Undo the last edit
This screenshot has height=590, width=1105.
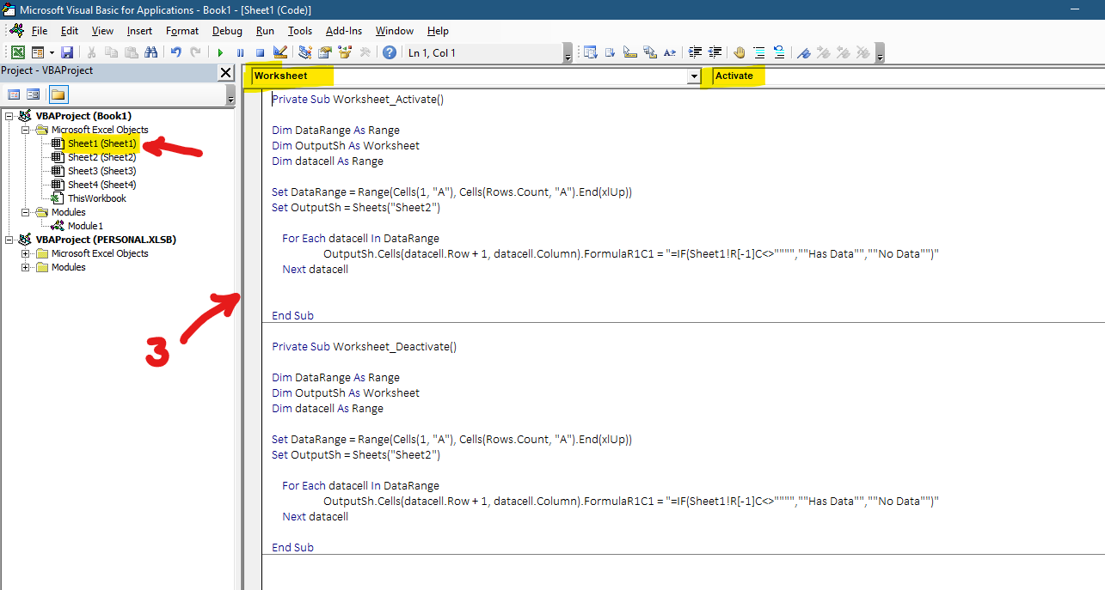pos(176,52)
